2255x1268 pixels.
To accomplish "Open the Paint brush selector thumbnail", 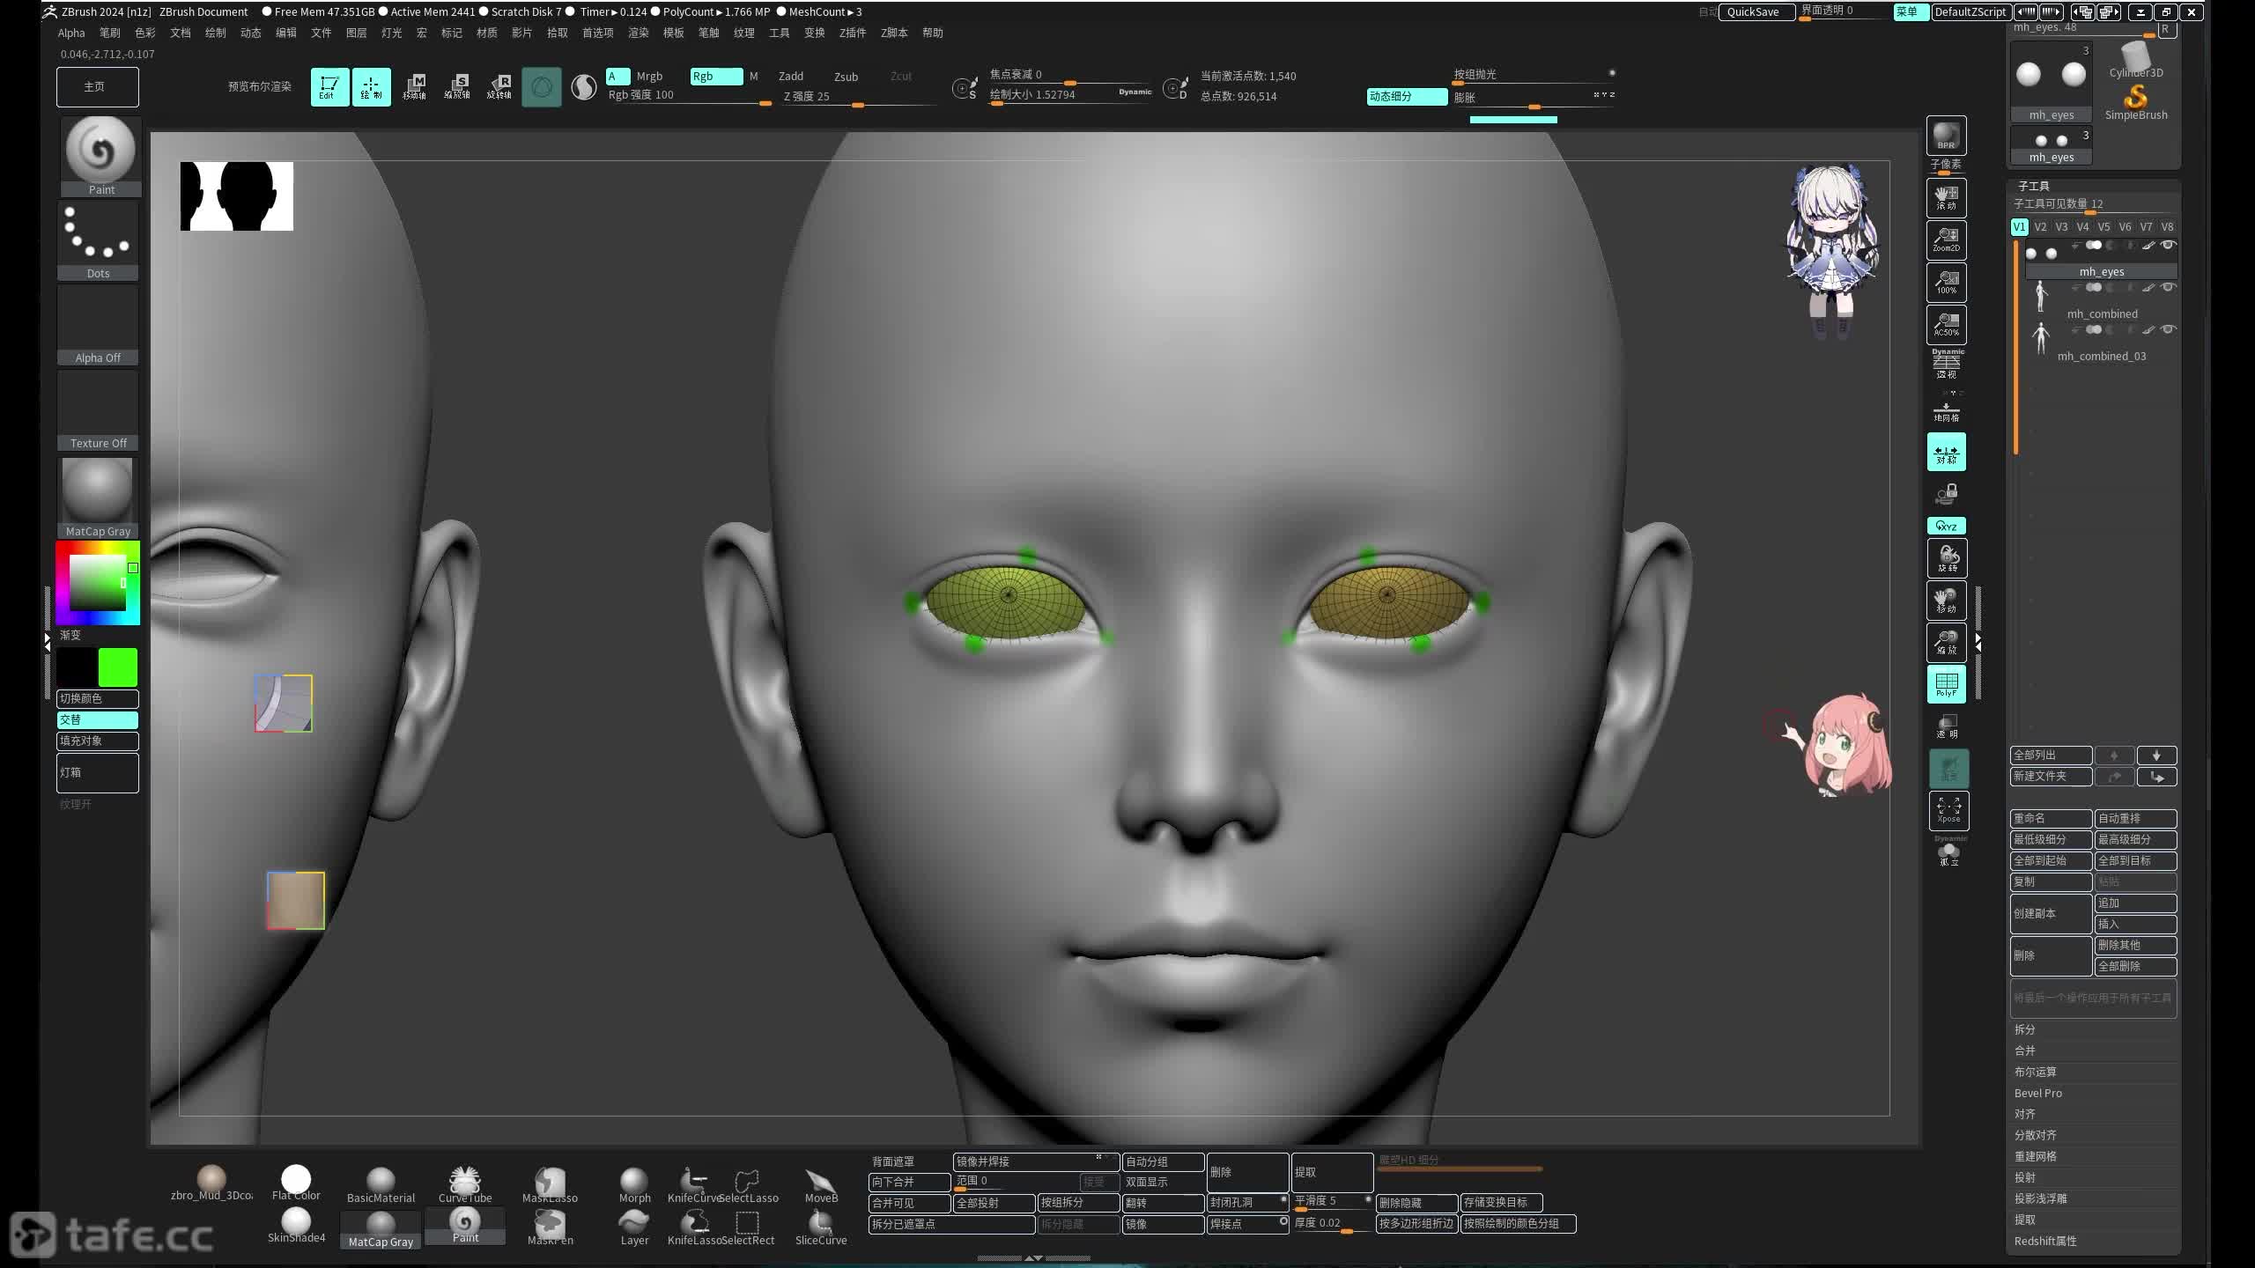I will (x=100, y=157).
